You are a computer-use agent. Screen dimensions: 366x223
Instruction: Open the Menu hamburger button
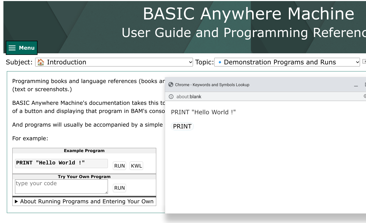(22, 48)
